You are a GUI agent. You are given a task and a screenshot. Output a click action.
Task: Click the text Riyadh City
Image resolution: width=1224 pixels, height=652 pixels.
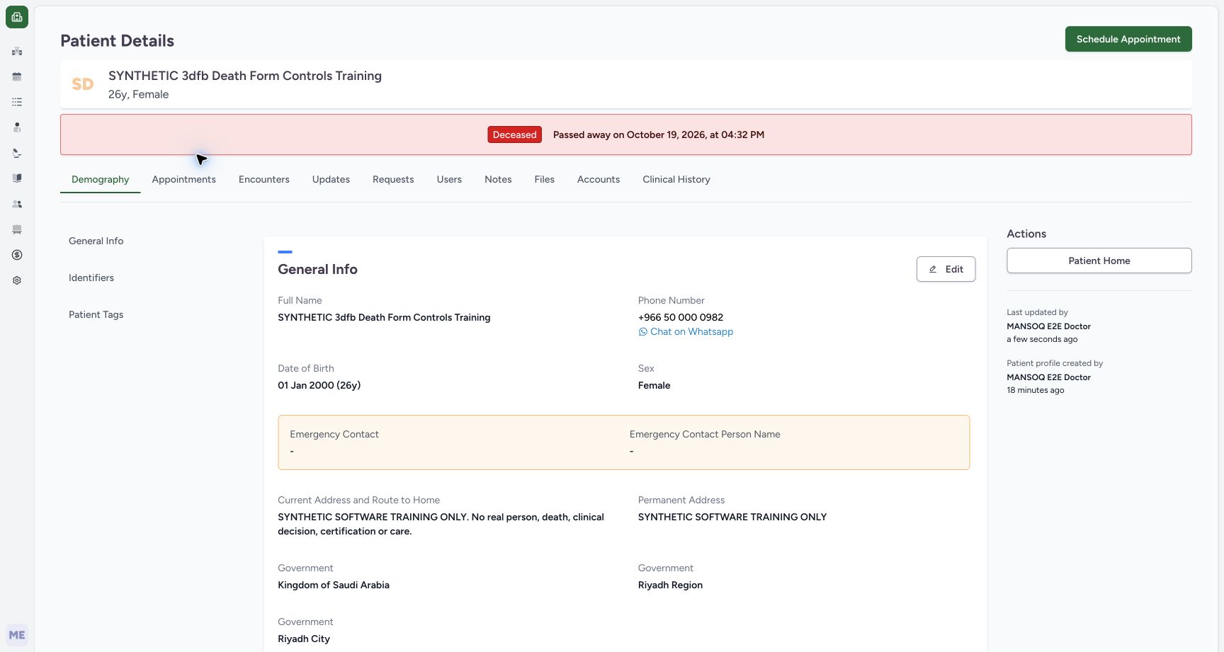pos(304,639)
